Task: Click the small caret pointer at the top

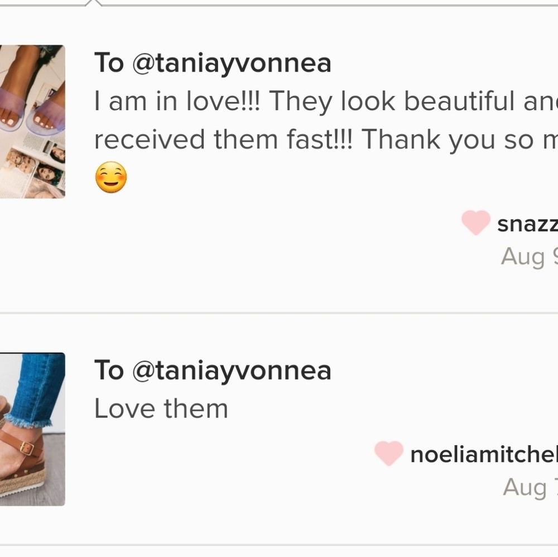Action: click(x=94, y=3)
